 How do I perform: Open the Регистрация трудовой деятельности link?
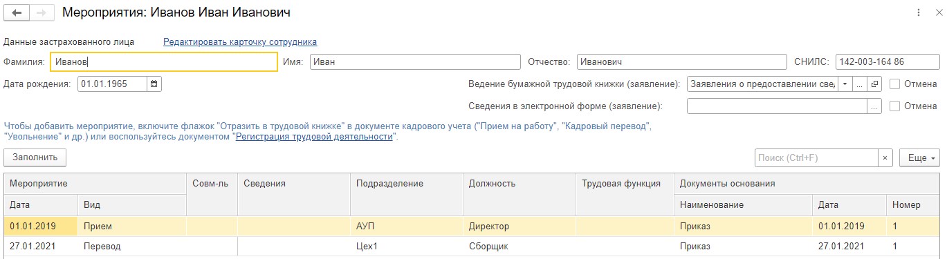pyautogui.click(x=315, y=137)
